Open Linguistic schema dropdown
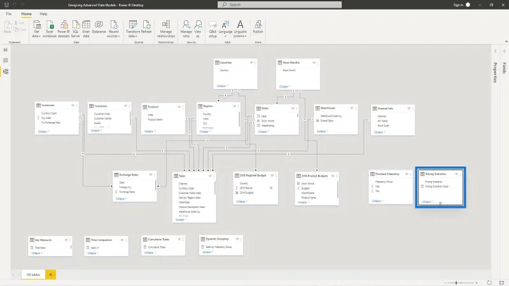This screenshot has width=509, height=286. click(x=241, y=29)
